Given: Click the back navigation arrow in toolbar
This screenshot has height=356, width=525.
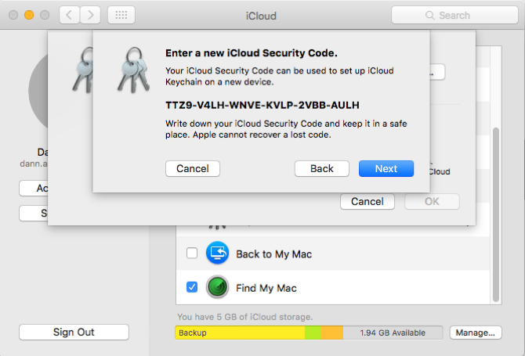Looking at the screenshot, I should coord(68,15).
